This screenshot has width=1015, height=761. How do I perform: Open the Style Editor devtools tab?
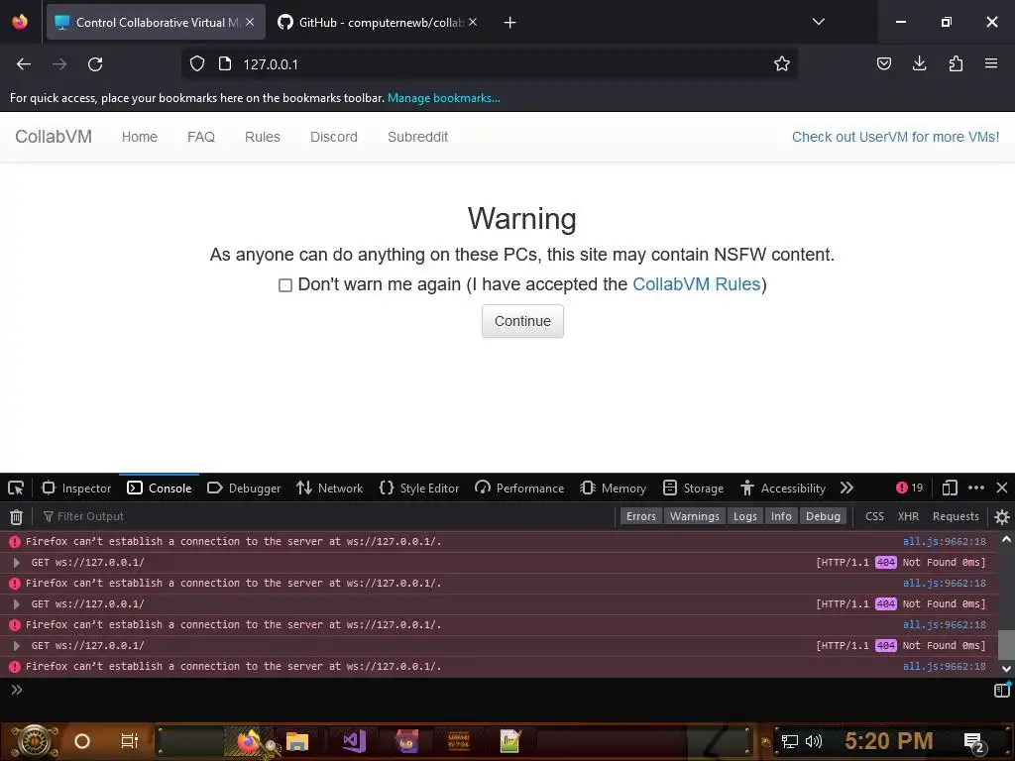pos(419,488)
